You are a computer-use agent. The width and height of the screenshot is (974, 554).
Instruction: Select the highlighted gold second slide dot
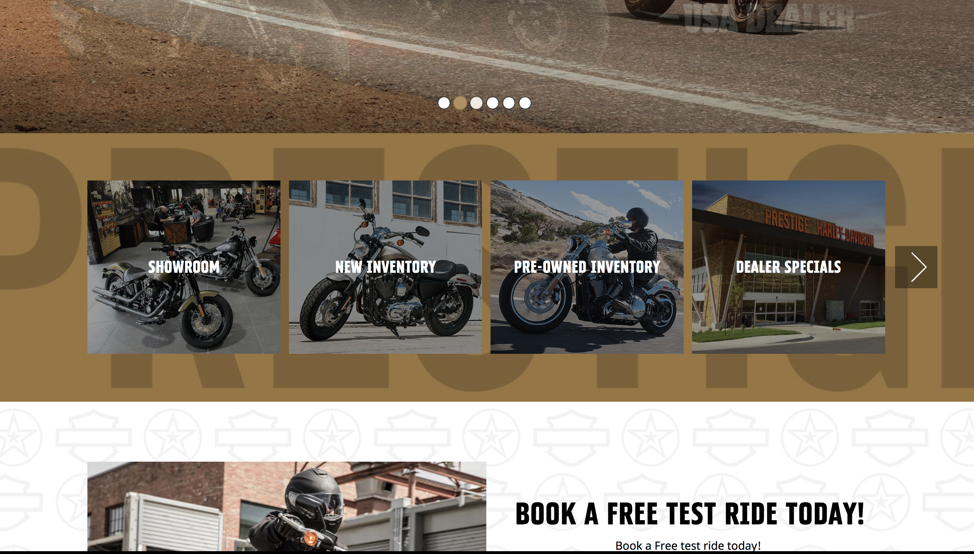(x=460, y=103)
